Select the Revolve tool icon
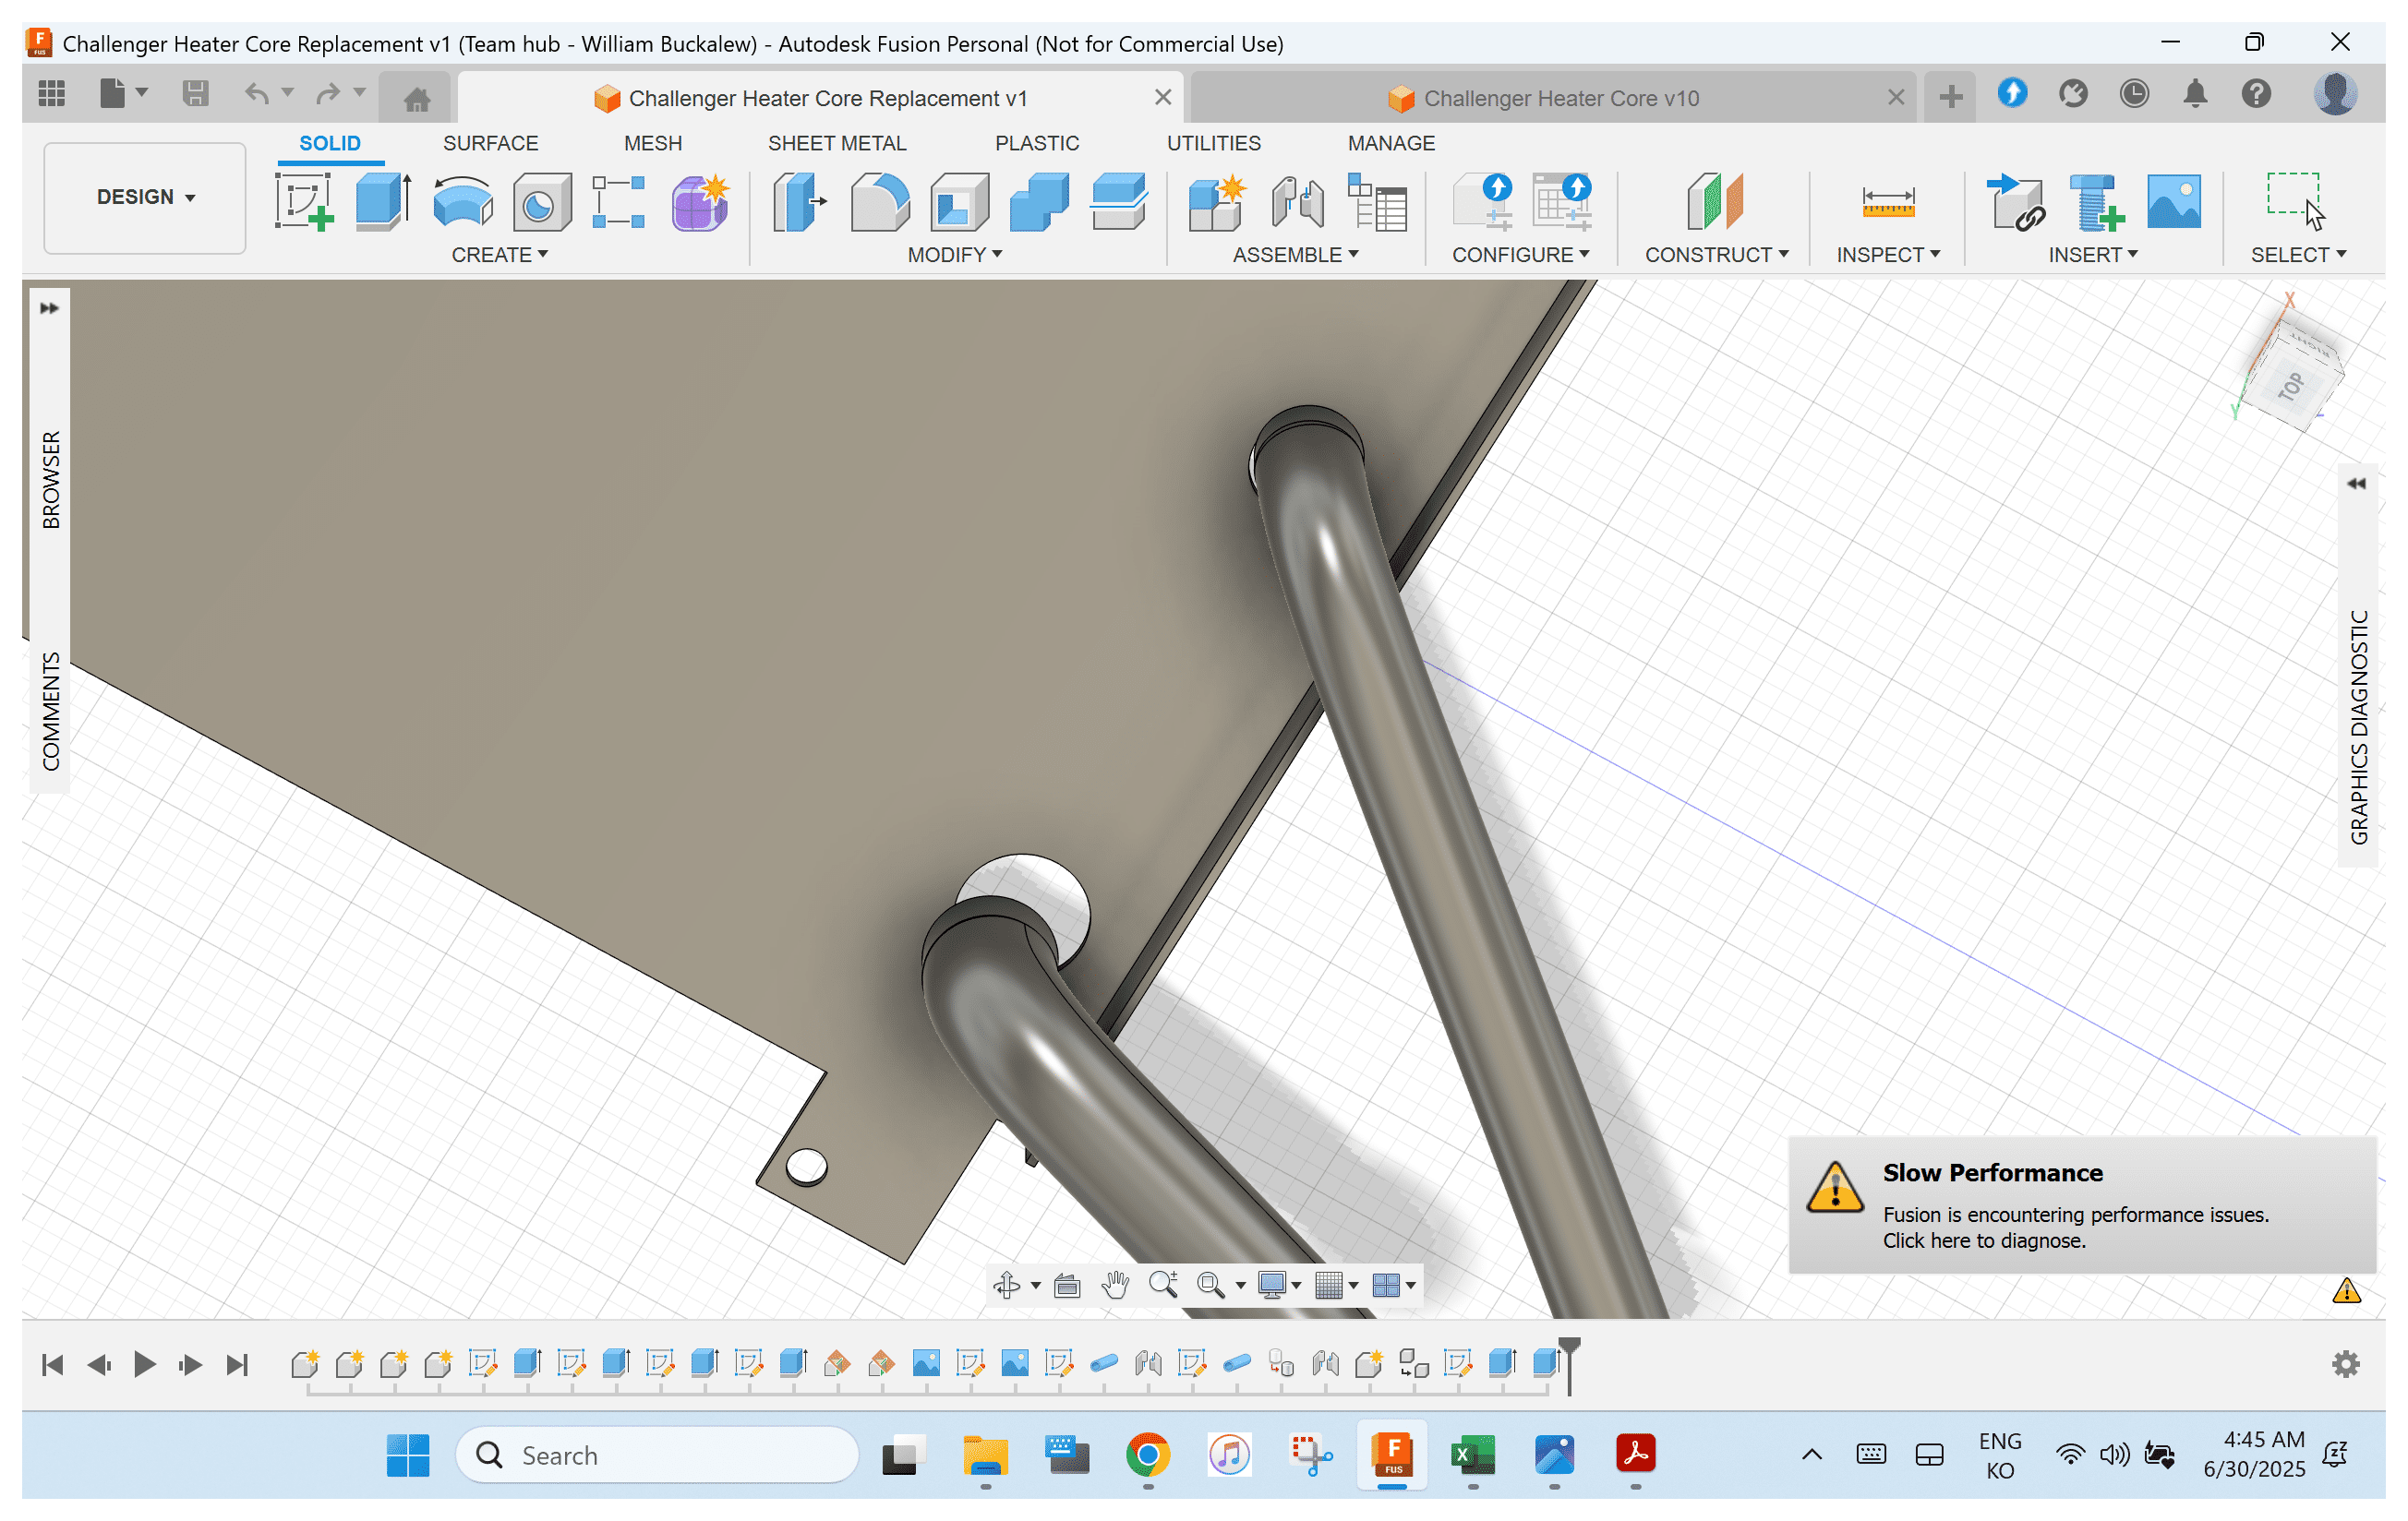Screen dimensions: 2408x1521 [x=462, y=201]
